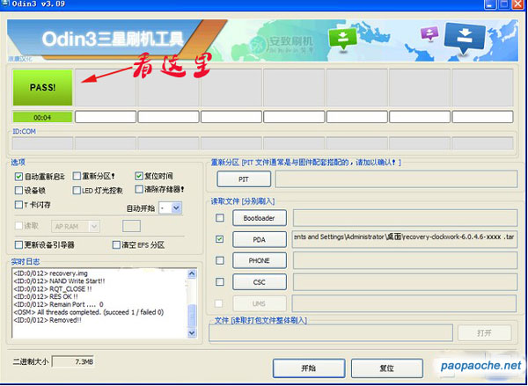Select log line 'Removed!!'
Viewport: 528px width, 386px height.
coord(48,320)
